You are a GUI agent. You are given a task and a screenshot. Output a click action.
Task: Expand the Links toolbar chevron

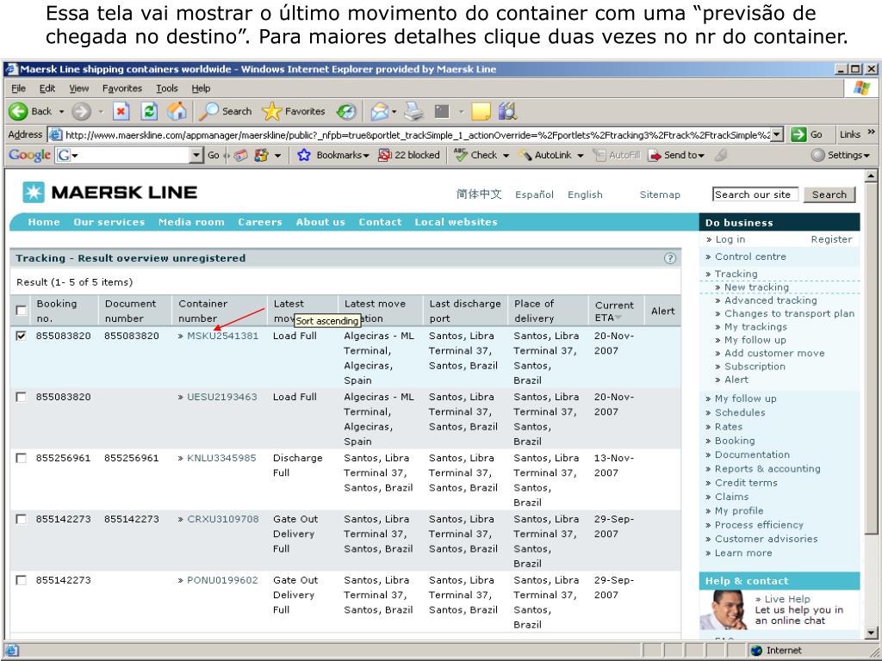[871, 132]
